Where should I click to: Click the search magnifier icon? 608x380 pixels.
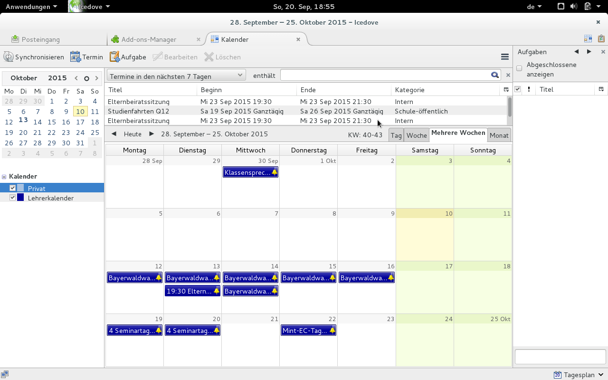[x=495, y=75]
